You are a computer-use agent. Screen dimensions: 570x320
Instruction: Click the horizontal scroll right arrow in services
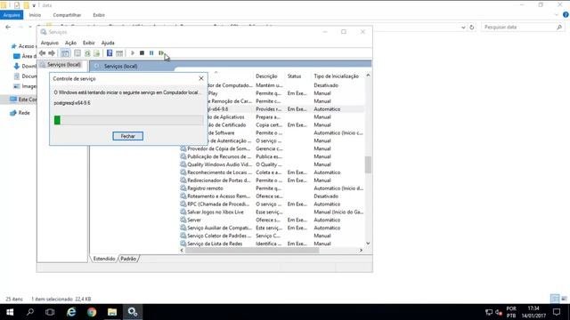361,251
